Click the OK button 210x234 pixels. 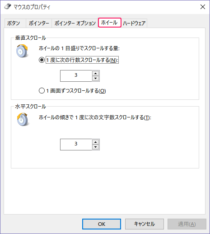point(102,224)
